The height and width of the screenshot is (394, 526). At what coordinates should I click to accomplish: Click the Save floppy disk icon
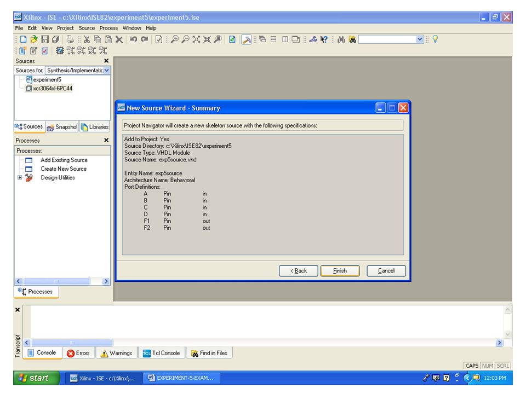(x=45, y=39)
